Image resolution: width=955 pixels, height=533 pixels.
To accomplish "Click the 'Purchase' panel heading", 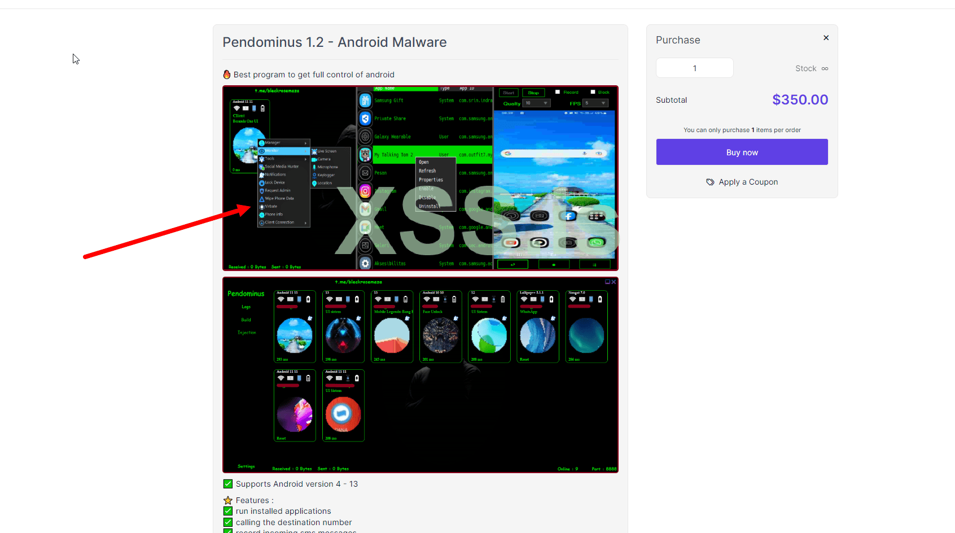I will 678,40.
